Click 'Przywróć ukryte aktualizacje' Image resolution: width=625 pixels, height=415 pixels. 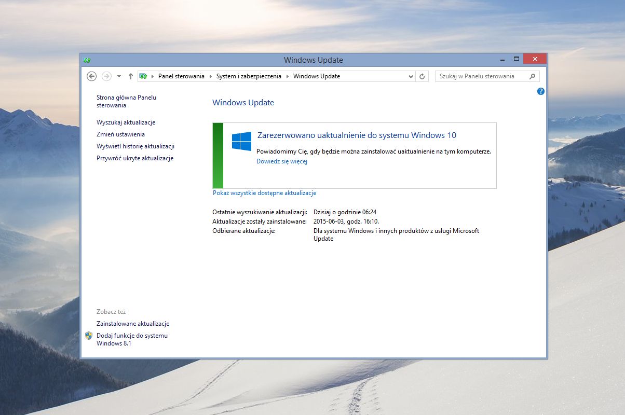click(135, 158)
